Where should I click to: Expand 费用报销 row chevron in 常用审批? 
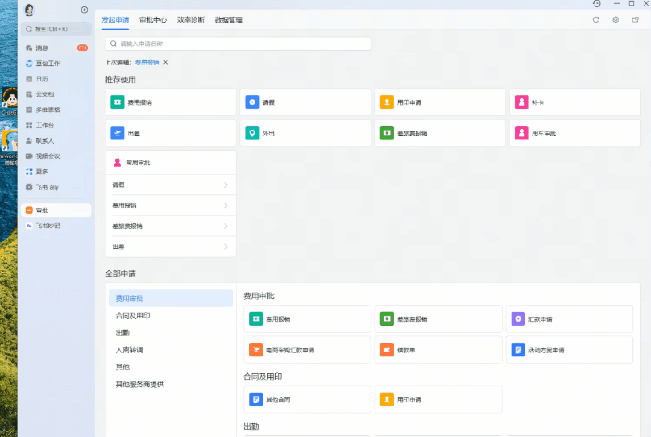click(226, 206)
